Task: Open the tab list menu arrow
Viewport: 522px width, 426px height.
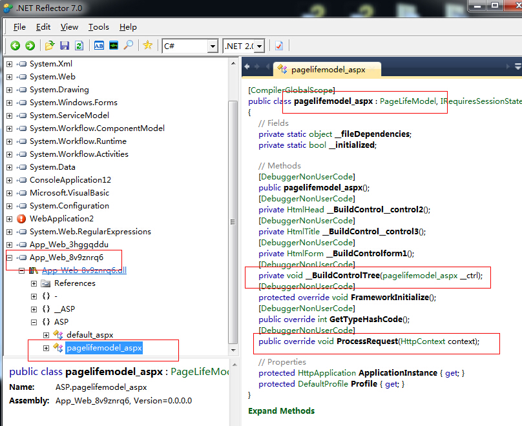Action: coord(517,66)
